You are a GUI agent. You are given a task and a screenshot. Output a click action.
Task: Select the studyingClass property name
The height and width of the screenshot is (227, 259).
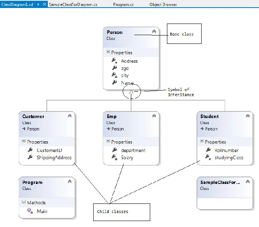click(229, 158)
